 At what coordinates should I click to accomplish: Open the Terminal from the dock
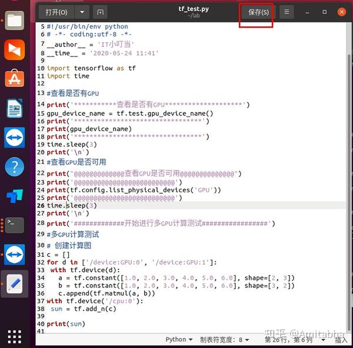14,225
